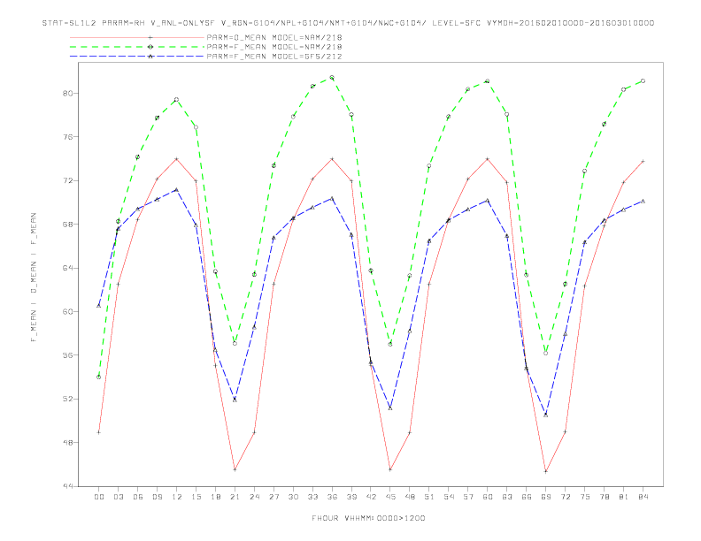Click the red cross marker at hour 84
Image resolution: width=701 pixels, height=541 pixels.
pyautogui.click(x=643, y=161)
